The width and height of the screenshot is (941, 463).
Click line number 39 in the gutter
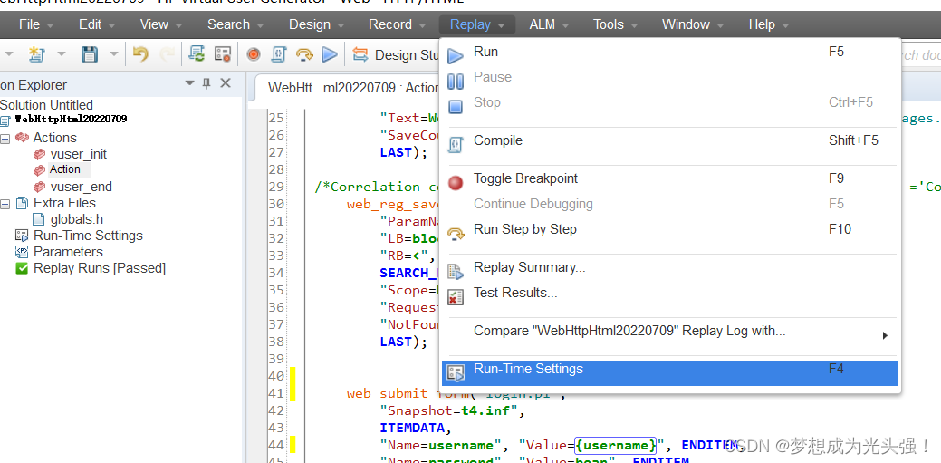(275, 359)
